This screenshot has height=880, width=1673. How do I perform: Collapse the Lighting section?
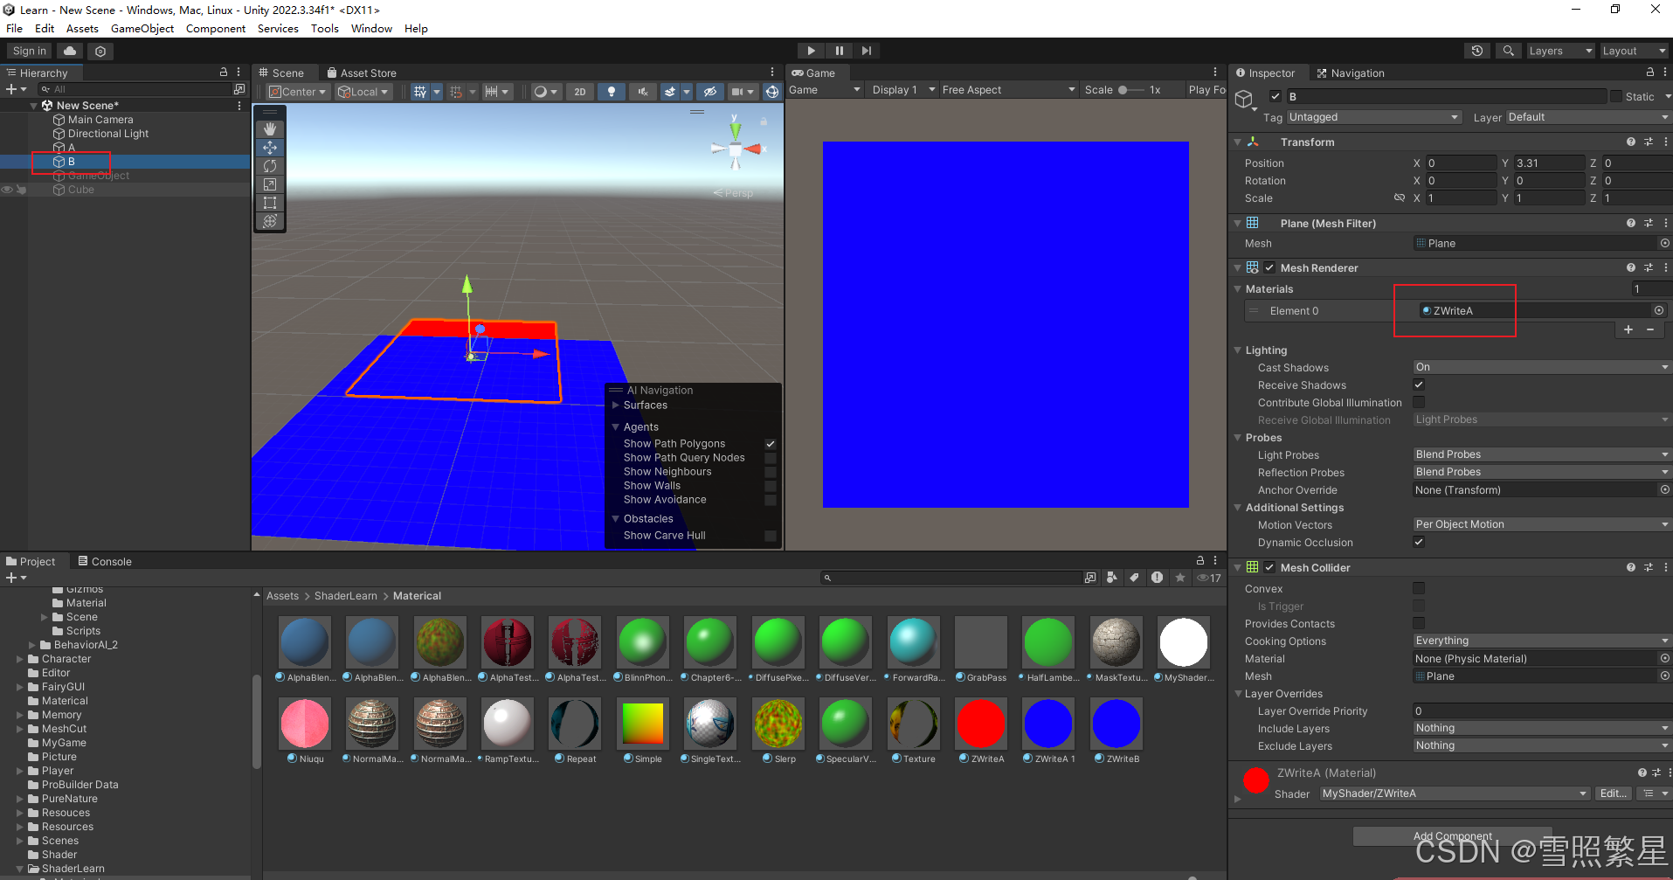tap(1238, 350)
